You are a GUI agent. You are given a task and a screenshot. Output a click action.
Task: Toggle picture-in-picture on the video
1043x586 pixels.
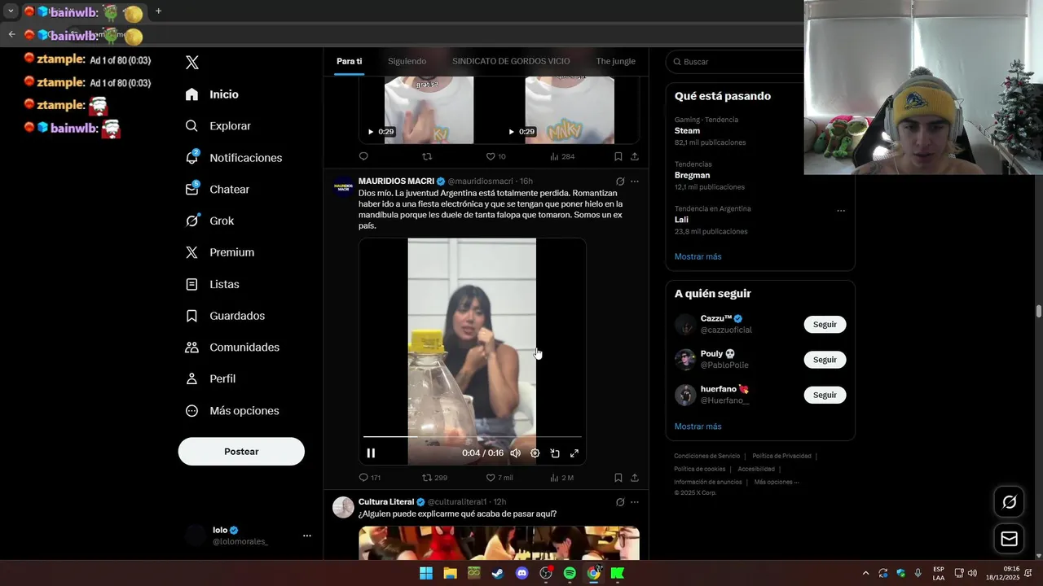[555, 453]
